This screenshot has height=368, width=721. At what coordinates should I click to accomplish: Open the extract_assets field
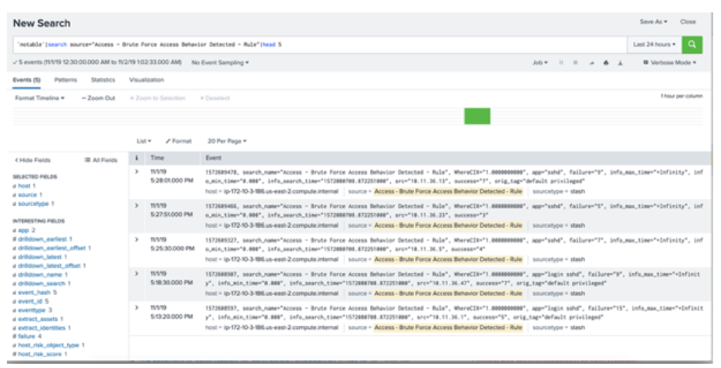pos(38,319)
